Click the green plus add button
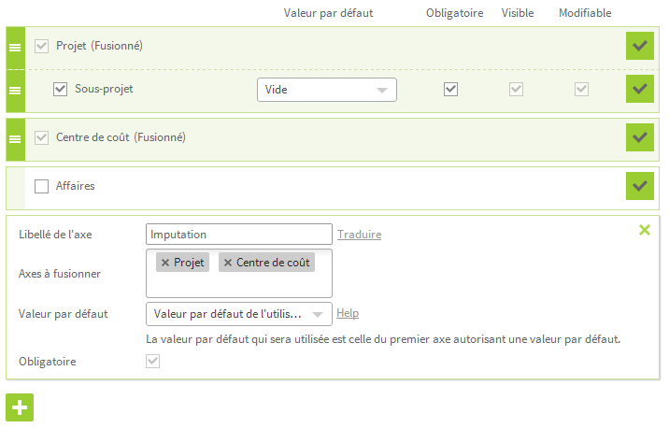The image size is (669, 428). 20,407
